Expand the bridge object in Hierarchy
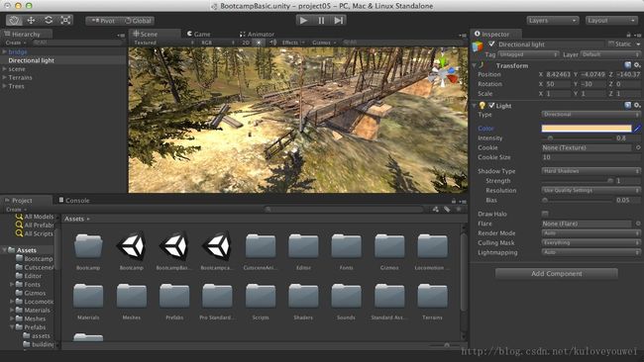Image resolution: width=644 pixels, height=362 pixels. tap(4, 52)
